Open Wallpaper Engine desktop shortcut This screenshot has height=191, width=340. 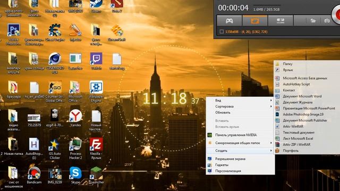point(96,91)
